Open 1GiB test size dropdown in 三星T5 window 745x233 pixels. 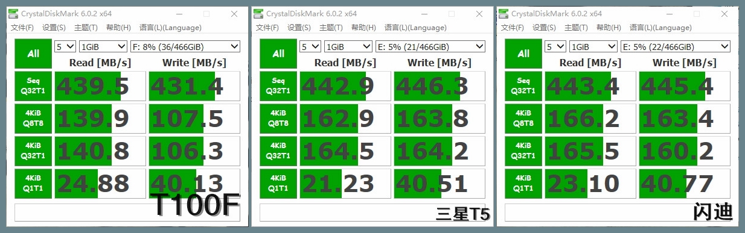348,46
